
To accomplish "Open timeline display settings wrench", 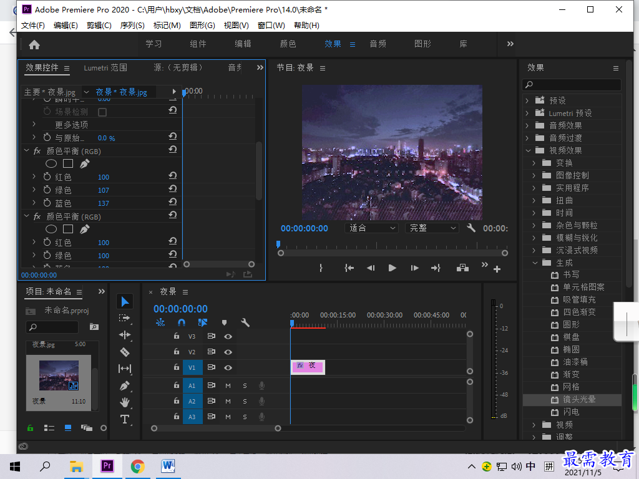I will pos(245,322).
